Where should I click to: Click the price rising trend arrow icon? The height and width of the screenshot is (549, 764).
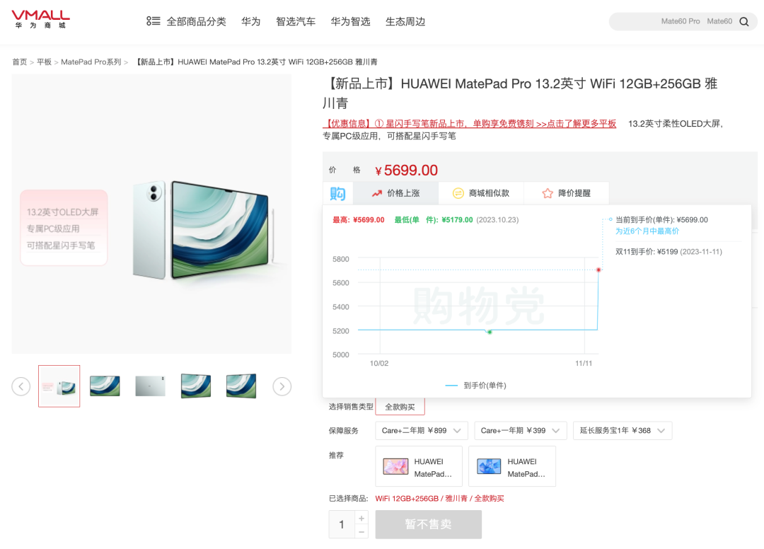[x=376, y=193]
